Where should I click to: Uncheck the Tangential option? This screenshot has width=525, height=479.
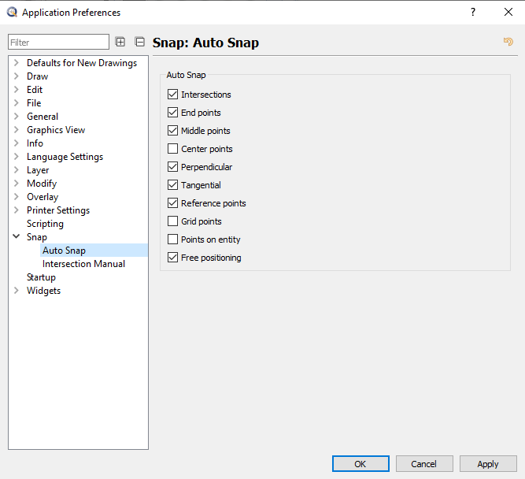click(172, 184)
